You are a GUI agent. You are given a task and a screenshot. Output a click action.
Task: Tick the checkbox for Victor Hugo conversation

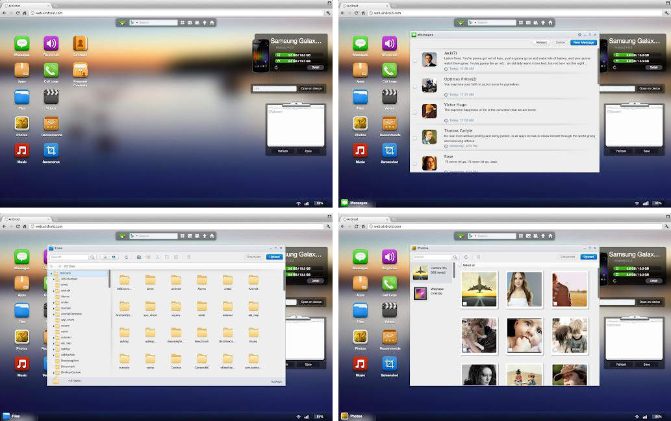(414, 112)
